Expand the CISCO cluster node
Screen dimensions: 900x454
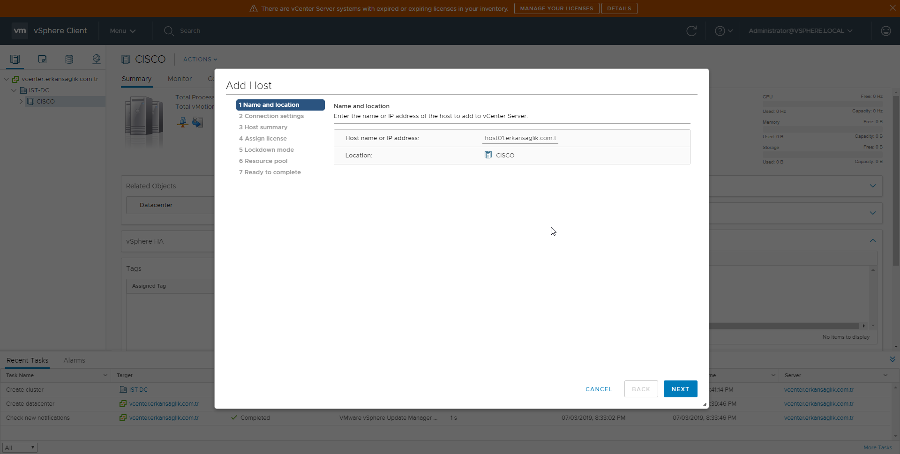[x=21, y=102]
